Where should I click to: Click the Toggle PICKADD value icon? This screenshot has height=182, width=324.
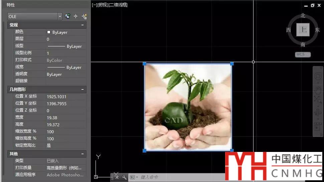click(x=68, y=16)
